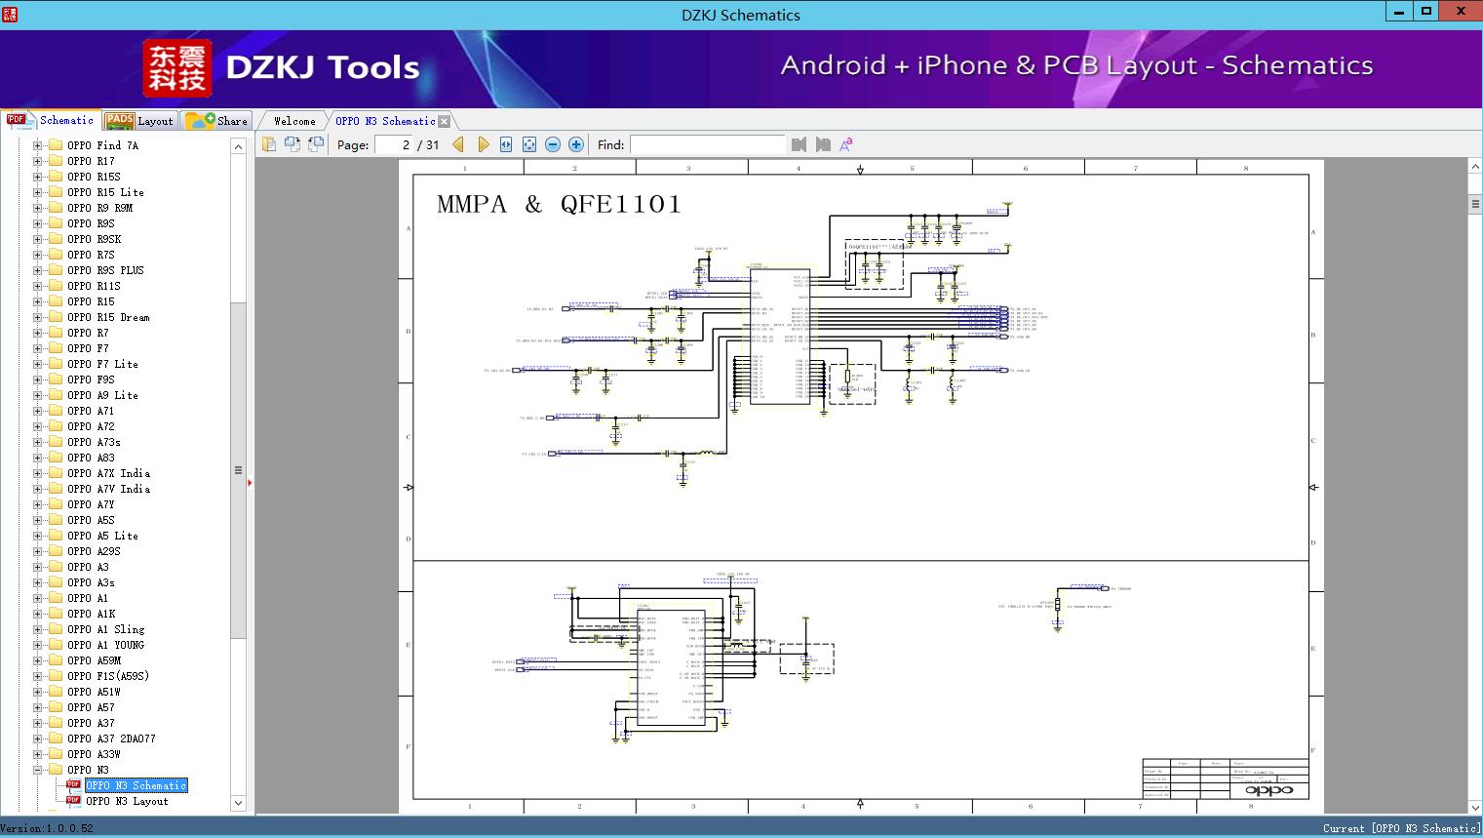Viewport: 1483px width, 838px height.
Task: Collapse the OPPO N3 folder
Action: pos(38,770)
